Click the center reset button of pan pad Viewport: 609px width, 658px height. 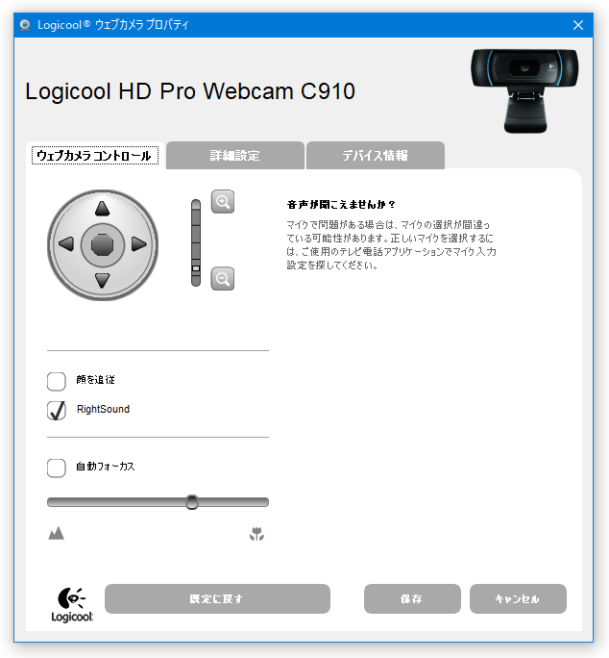point(102,244)
